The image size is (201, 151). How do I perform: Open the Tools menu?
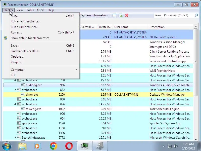click(30, 10)
